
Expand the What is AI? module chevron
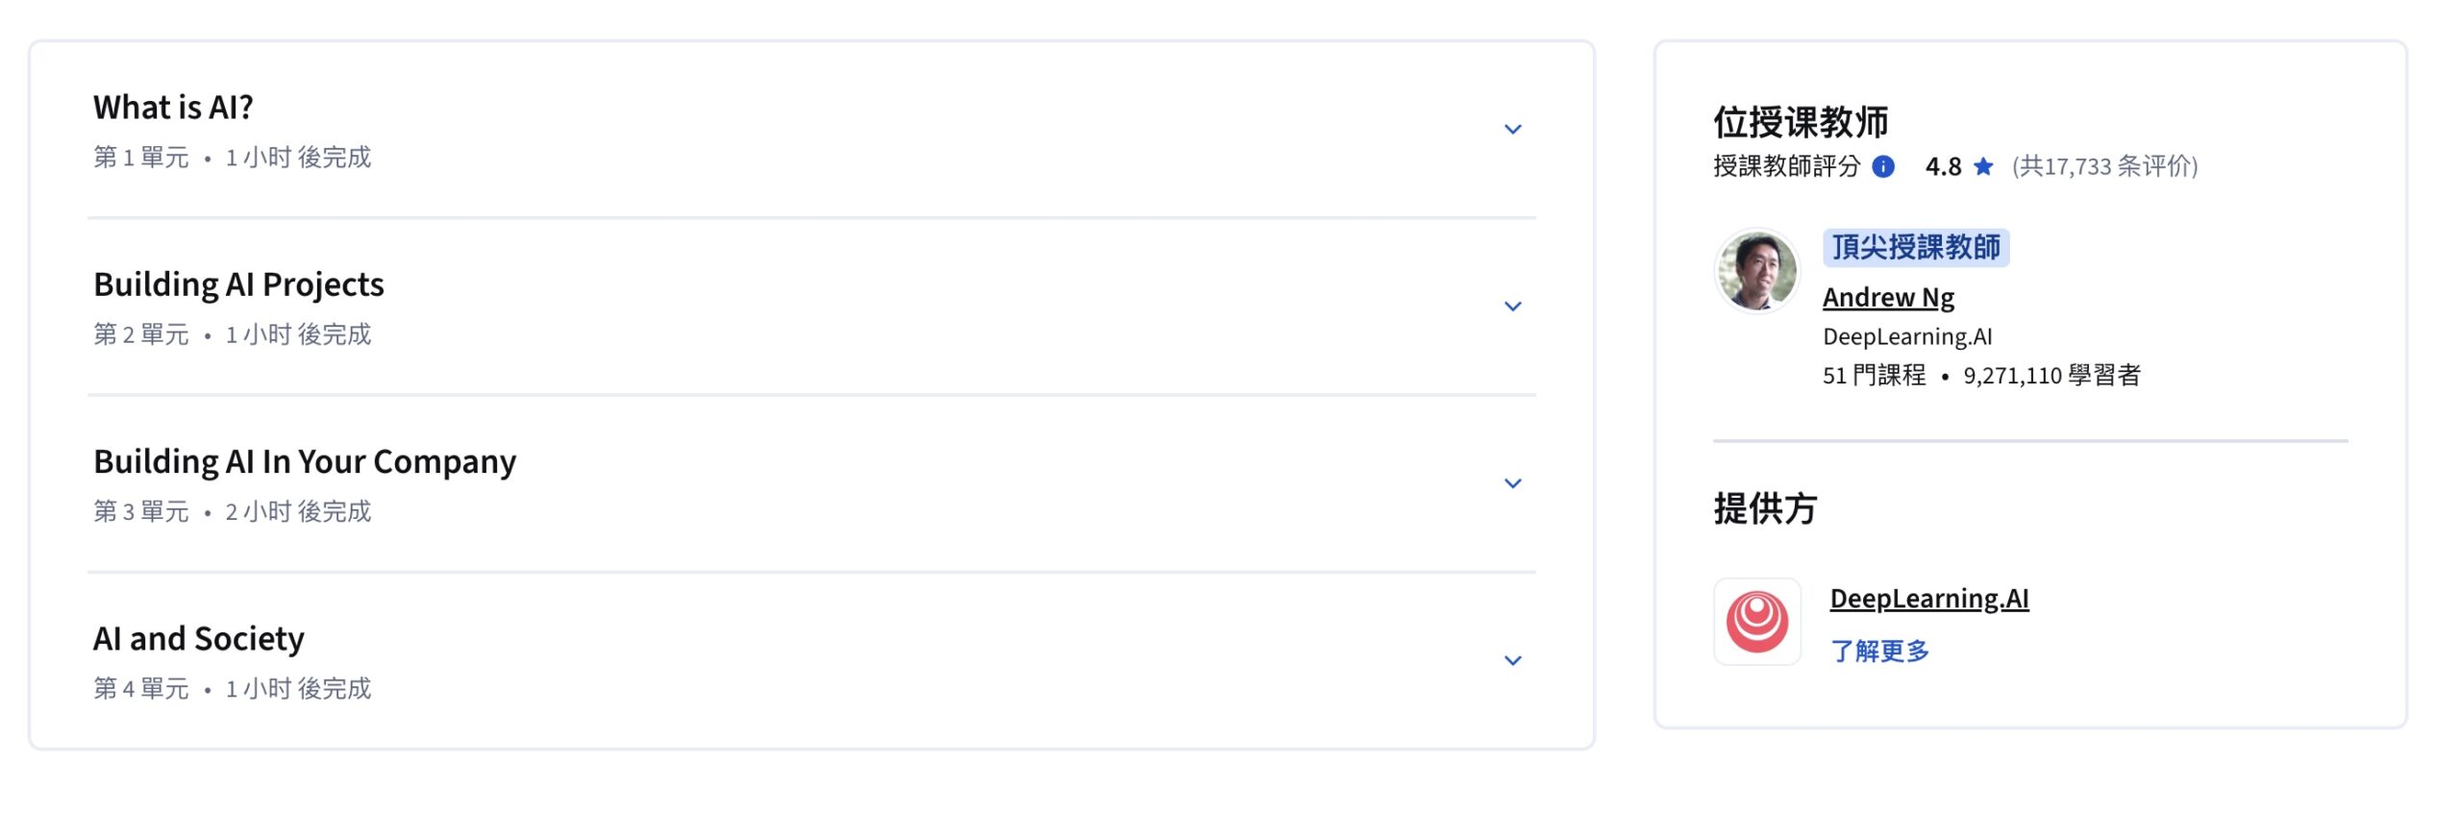(1512, 130)
